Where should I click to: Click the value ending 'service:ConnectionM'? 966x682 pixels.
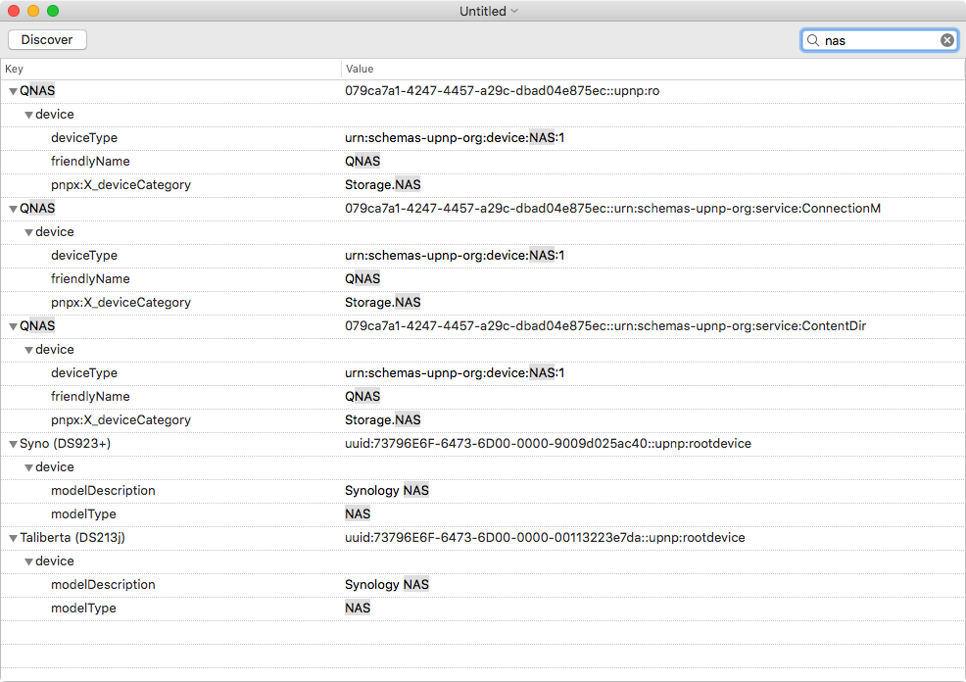pos(612,209)
